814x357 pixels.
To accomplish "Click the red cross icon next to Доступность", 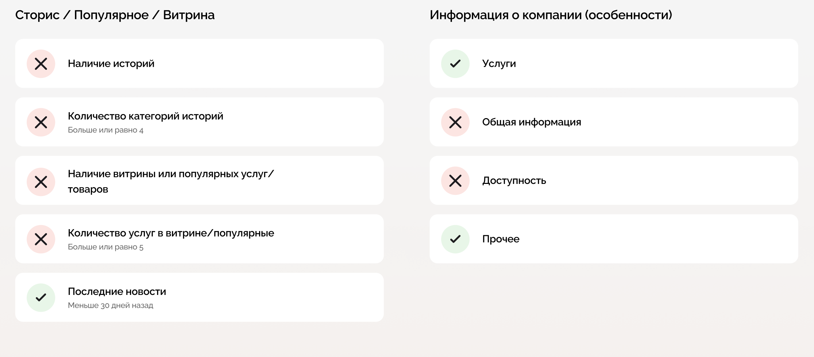I will click(x=455, y=181).
